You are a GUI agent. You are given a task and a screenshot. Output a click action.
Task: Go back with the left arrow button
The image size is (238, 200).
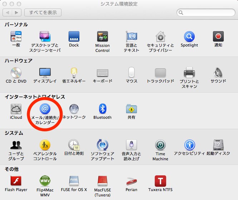pyautogui.click(x=7, y=13)
